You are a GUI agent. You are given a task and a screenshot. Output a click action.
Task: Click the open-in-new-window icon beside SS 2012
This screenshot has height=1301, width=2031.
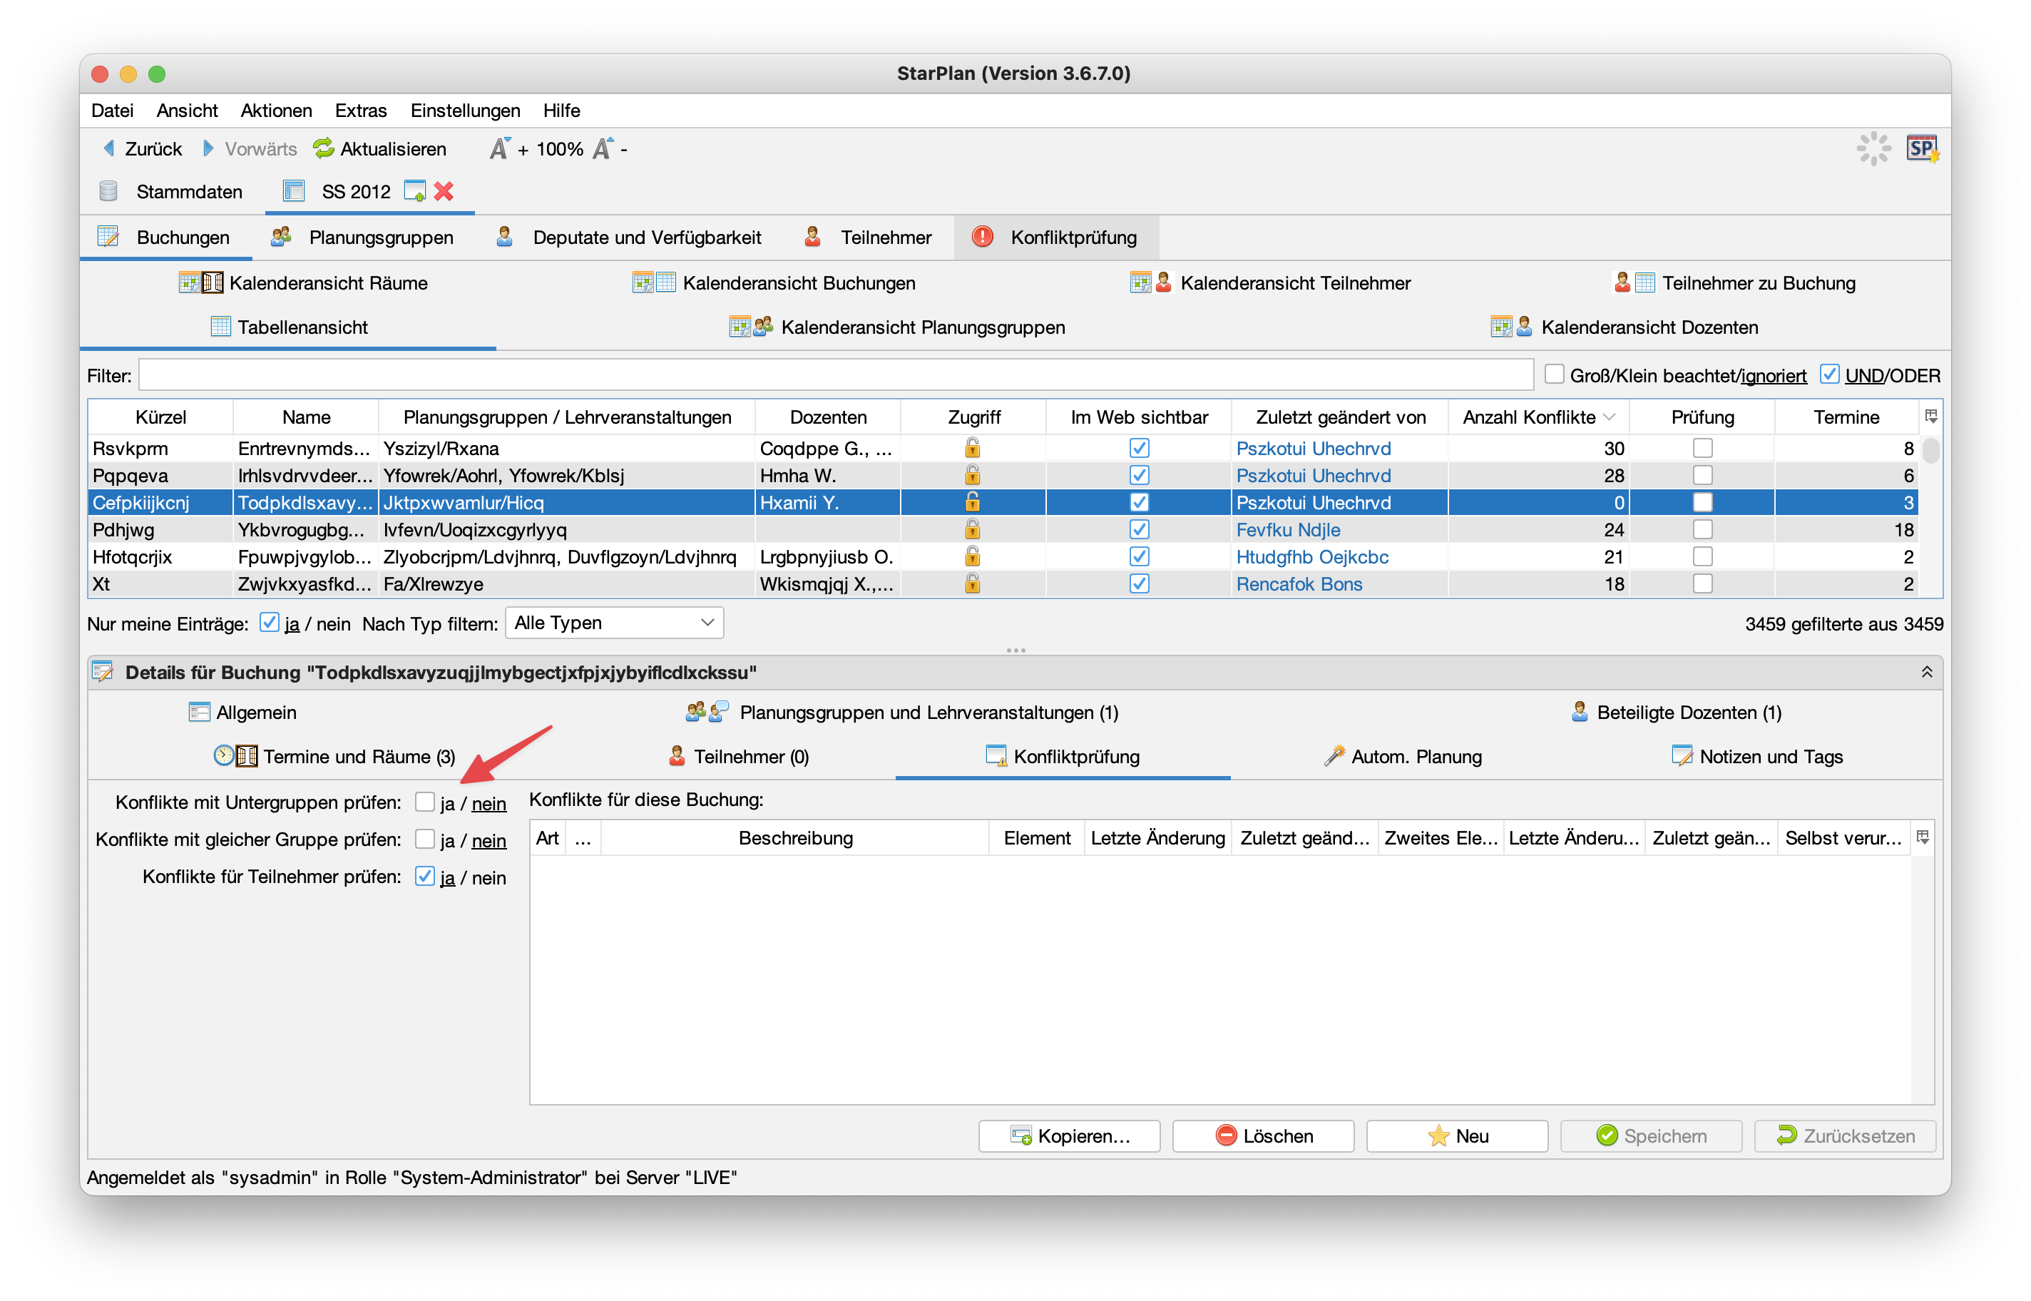point(414,192)
